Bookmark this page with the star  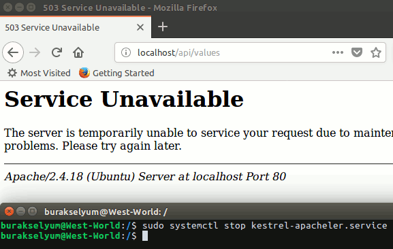[x=376, y=52]
